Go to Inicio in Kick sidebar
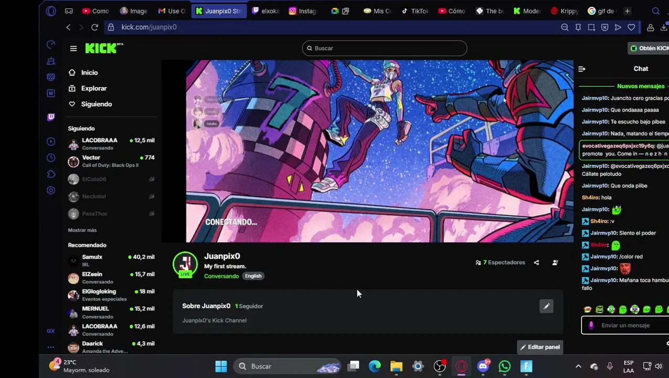 pos(83,72)
